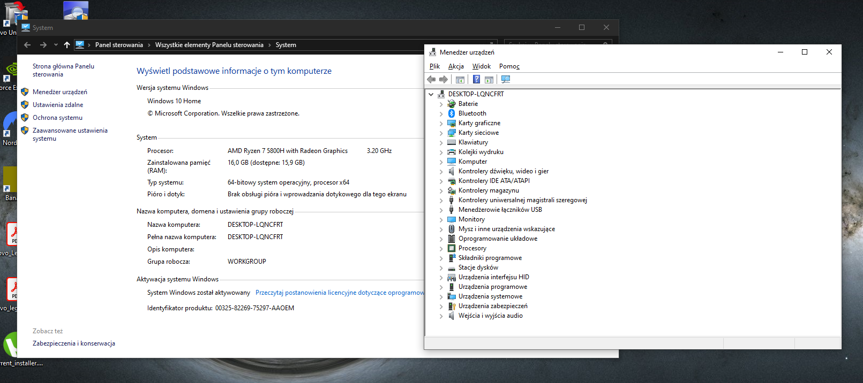Open the Plik menu

click(x=434, y=66)
